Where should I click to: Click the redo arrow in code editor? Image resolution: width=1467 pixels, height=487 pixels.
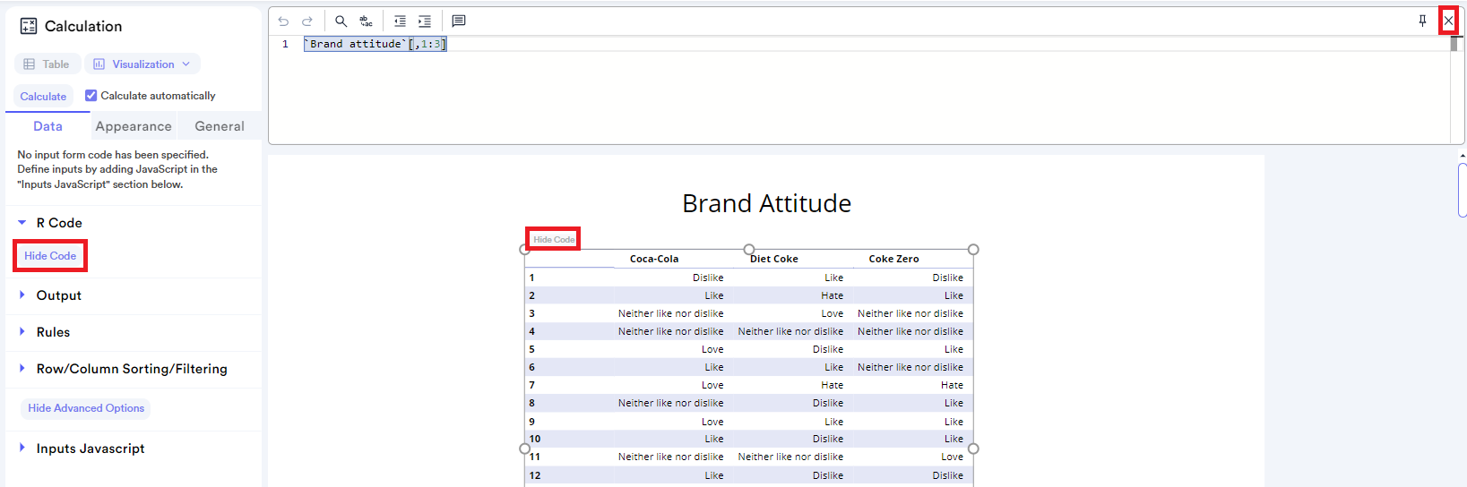click(307, 21)
